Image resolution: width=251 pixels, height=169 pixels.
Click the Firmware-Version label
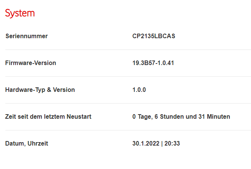(x=30, y=63)
